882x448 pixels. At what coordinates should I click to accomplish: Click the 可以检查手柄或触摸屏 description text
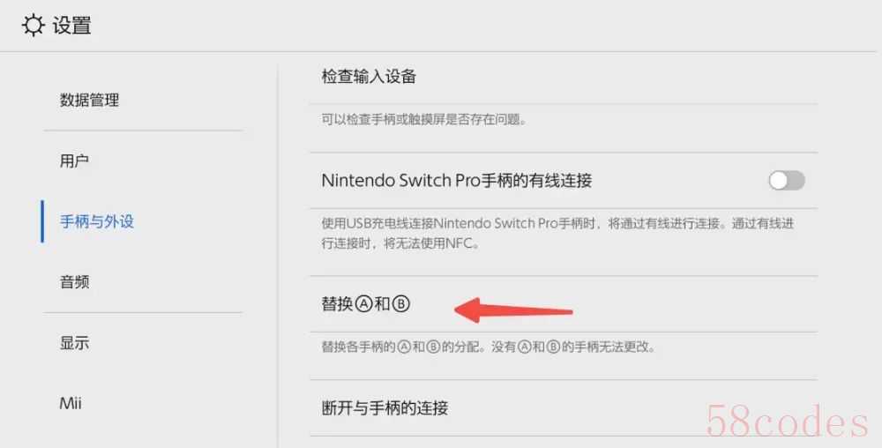pyautogui.click(x=424, y=119)
